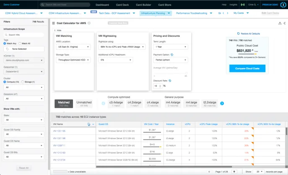Click the info icon next to Cost Calculator title
Screen dimensions: 288x175
pos(89,23)
